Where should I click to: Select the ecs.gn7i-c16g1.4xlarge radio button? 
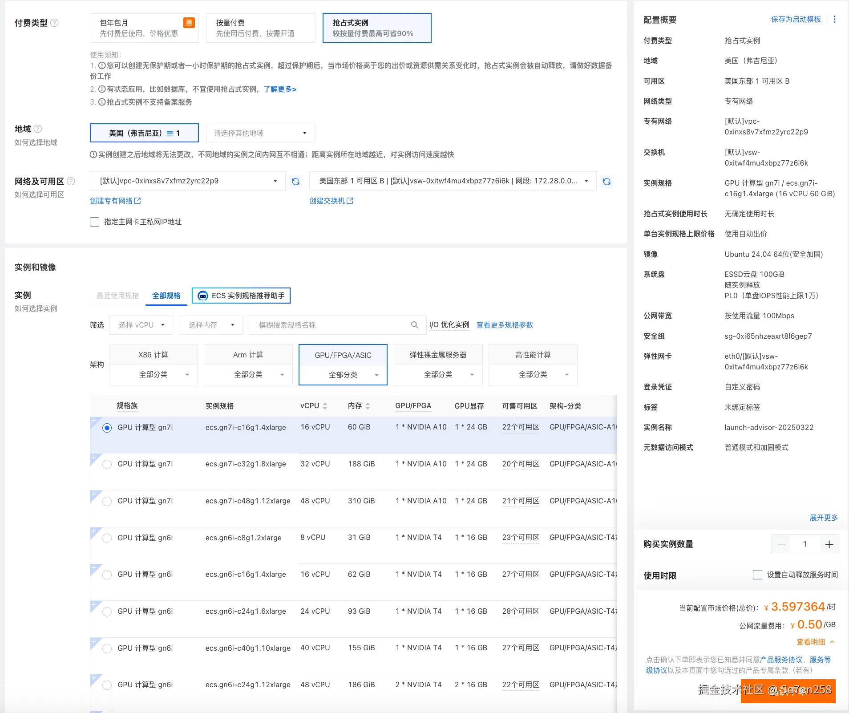point(107,428)
